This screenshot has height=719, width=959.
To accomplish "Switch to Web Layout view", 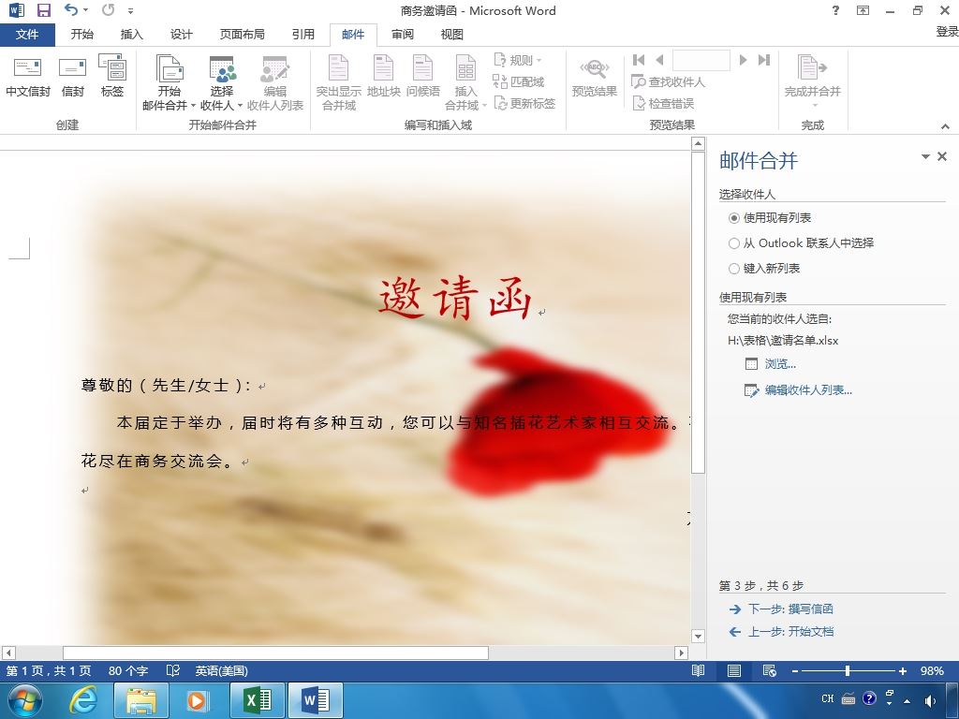I will [770, 670].
